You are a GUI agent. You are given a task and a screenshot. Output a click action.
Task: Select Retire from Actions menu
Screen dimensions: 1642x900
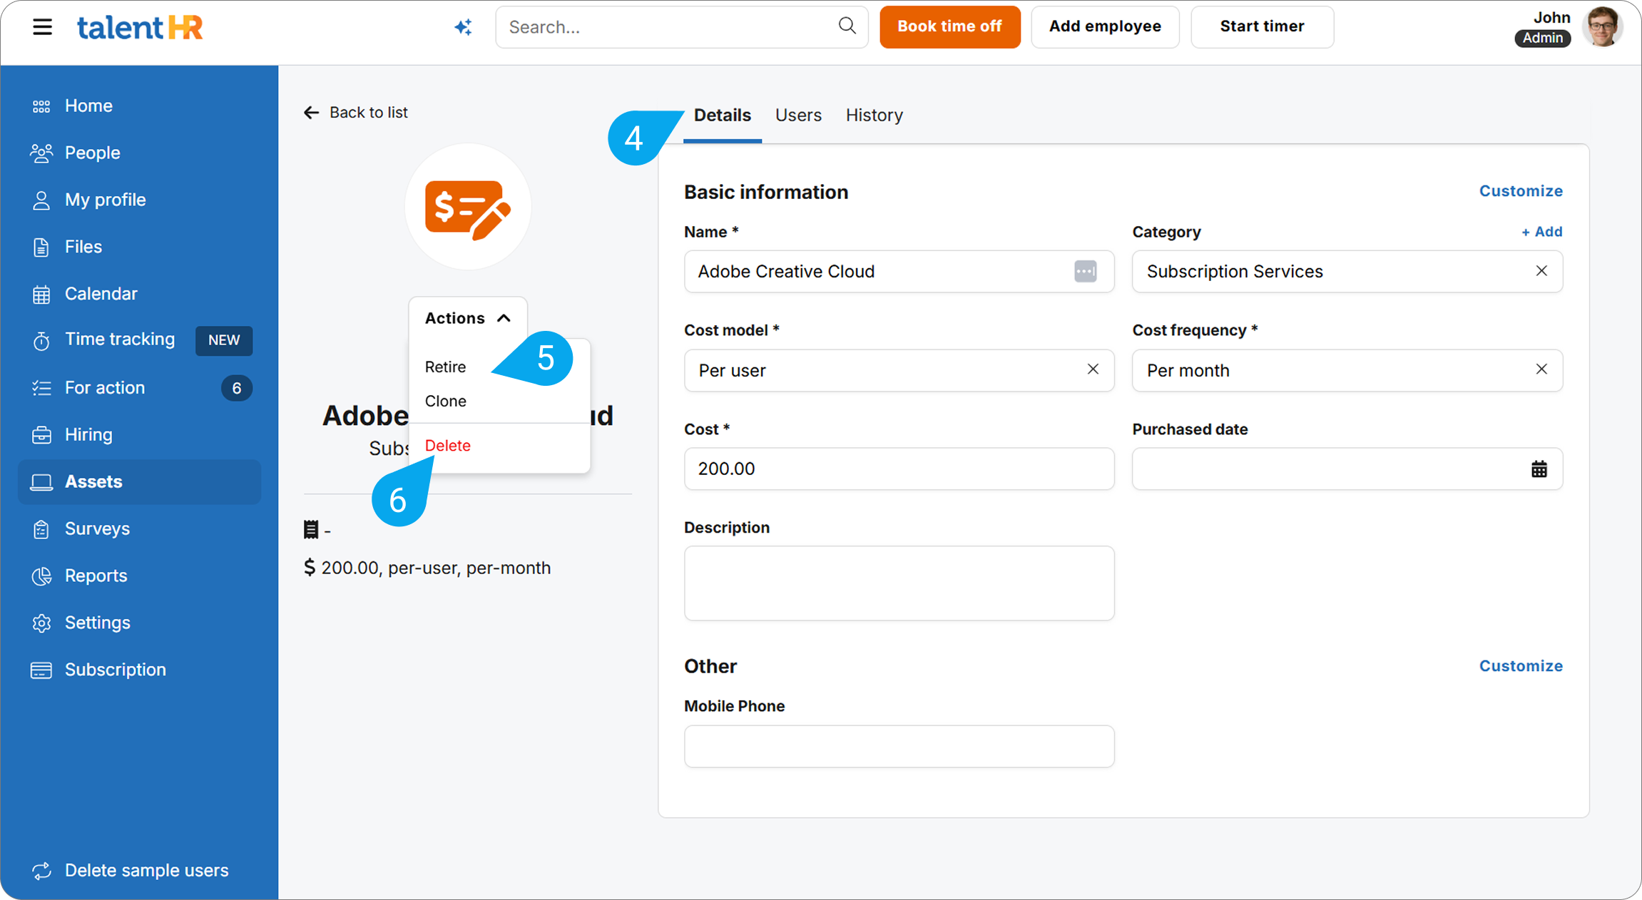click(x=445, y=367)
